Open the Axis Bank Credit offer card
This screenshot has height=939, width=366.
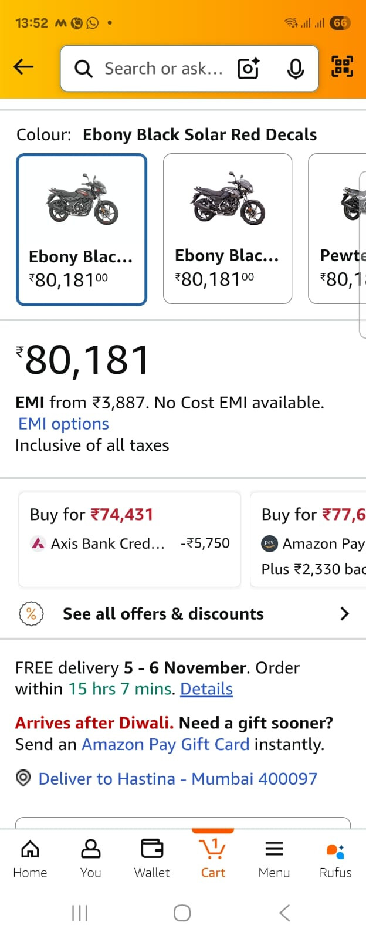coord(130,539)
